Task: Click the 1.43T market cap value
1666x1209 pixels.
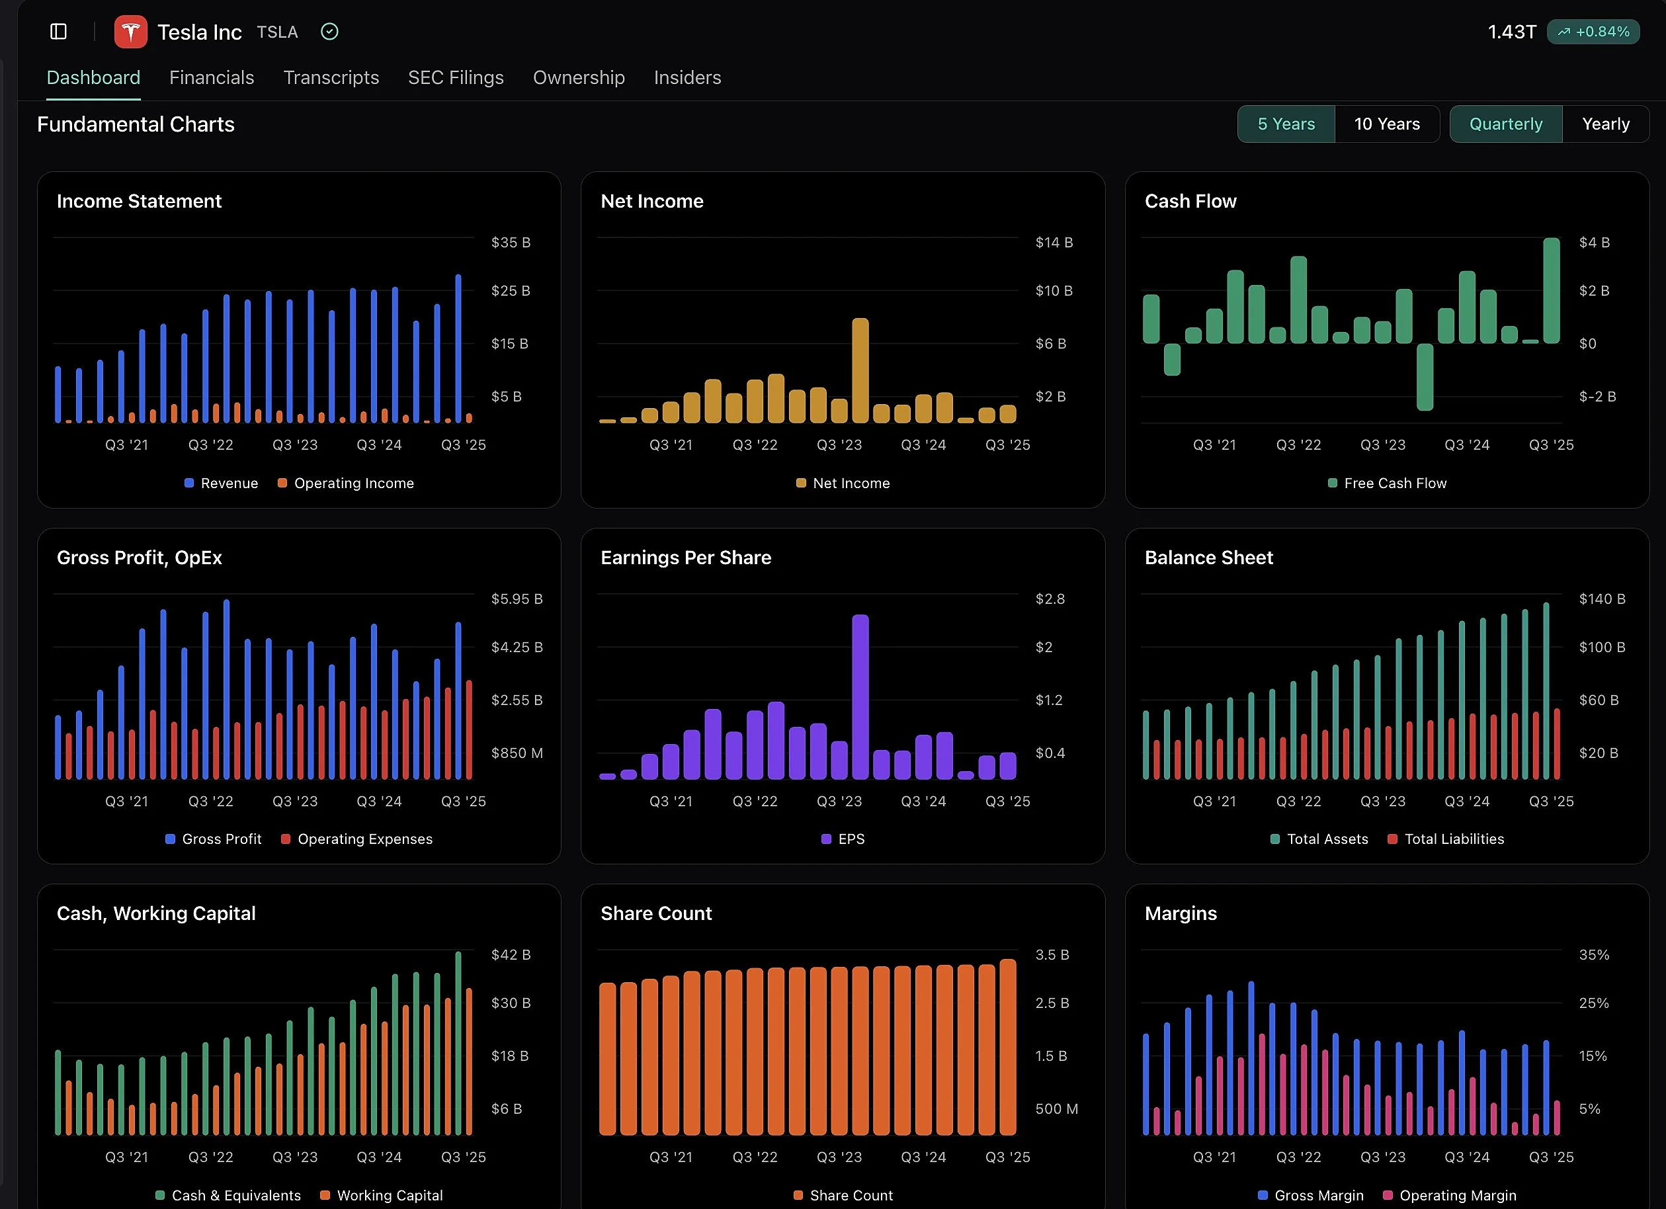Action: click(x=1511, y=32)
